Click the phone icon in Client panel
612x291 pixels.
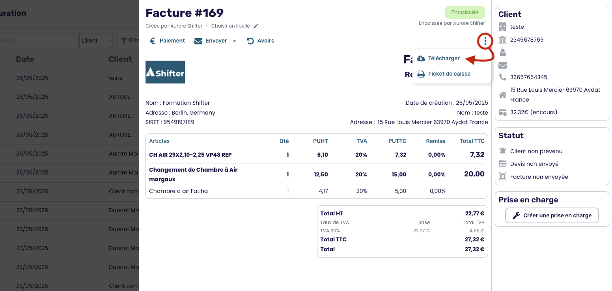tap(502, 77)
